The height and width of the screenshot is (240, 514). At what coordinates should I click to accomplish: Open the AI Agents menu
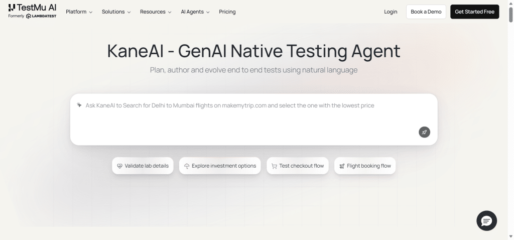pyautogui.click(x=195, y=12)
